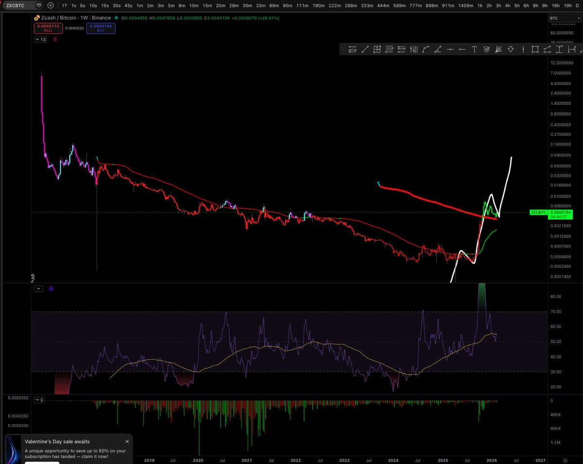Select the info line tool

point(547,49)
